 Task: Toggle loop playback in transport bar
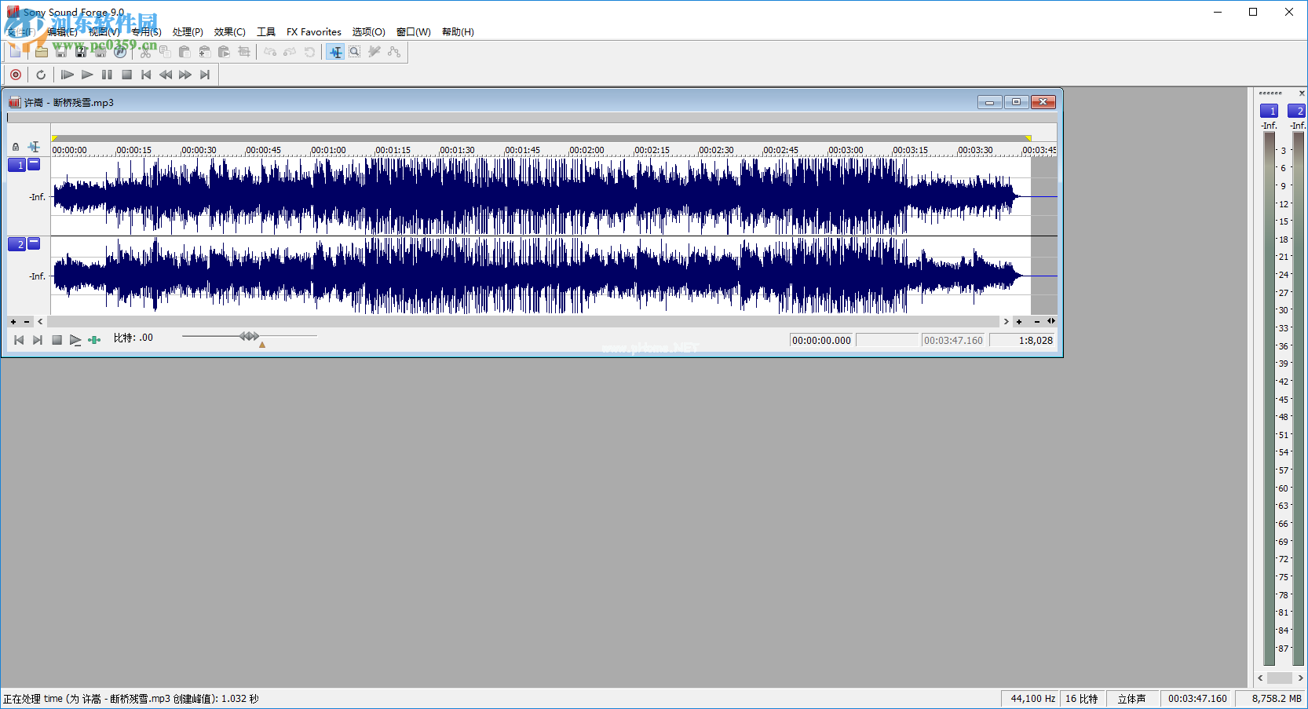pos(41,75)
